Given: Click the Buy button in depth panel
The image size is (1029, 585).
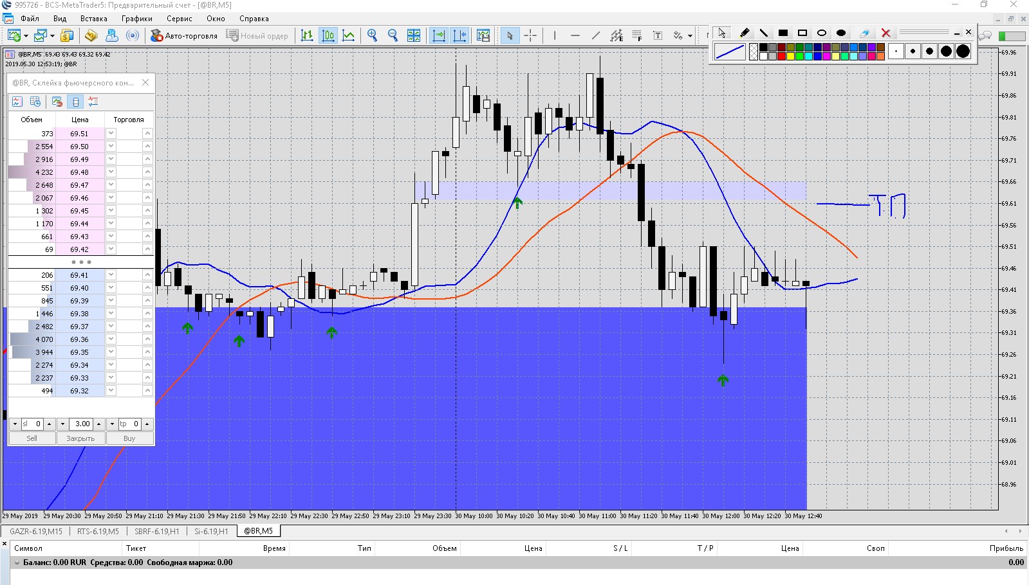Looking at the screenshot, I should 129,438.
